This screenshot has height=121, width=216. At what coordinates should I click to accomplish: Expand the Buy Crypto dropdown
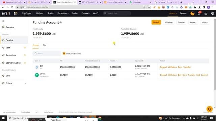click(27, 13)
